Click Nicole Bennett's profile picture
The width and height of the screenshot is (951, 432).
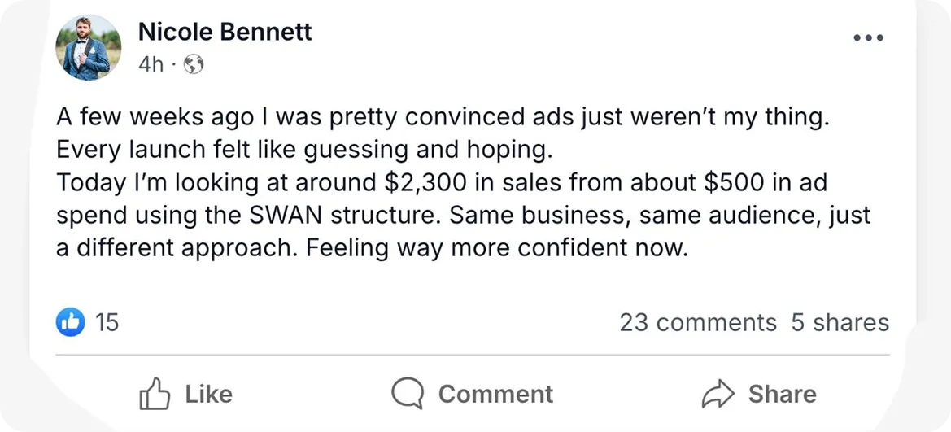(89, 47)
